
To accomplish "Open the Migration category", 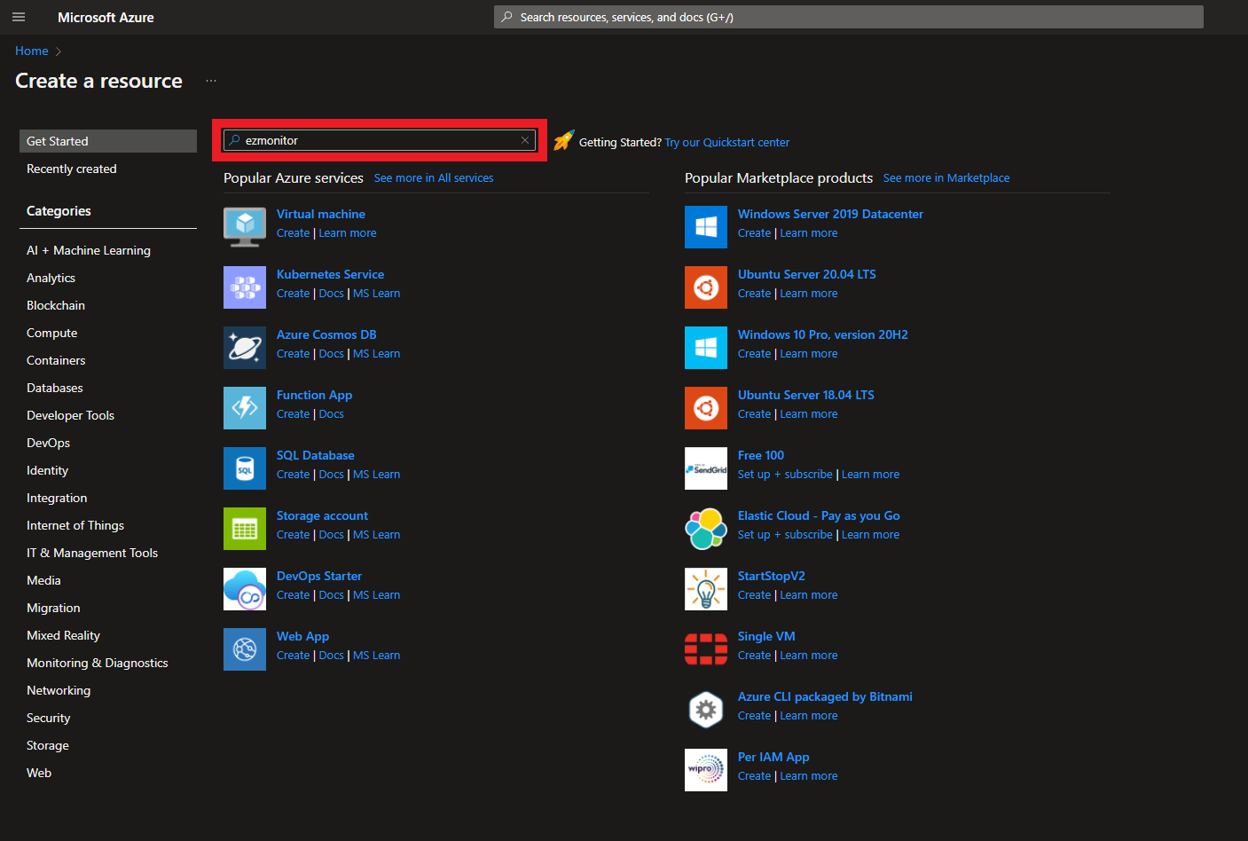I will (x=53, y=608).
